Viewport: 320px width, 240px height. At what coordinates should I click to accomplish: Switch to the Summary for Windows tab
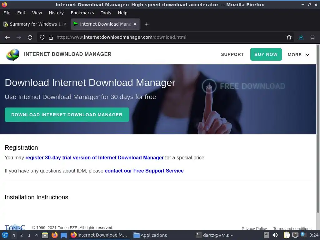35,24
